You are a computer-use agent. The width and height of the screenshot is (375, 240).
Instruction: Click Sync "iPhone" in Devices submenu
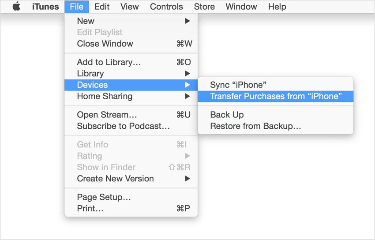tap(238, 85)
